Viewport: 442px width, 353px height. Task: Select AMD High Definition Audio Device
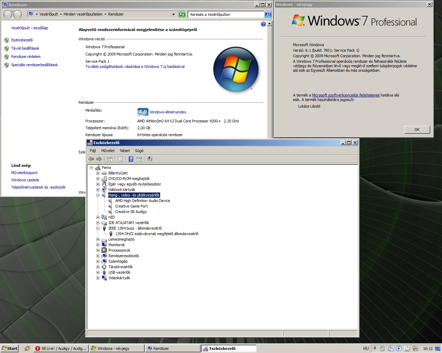(x=142, y=201)
